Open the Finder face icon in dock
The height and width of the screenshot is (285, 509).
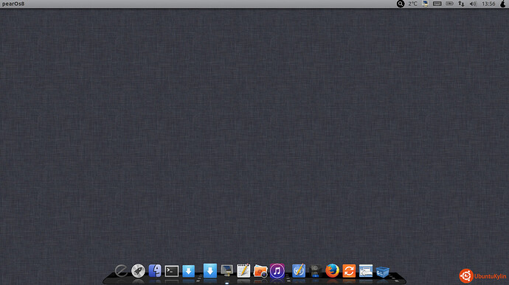[155, 270]
